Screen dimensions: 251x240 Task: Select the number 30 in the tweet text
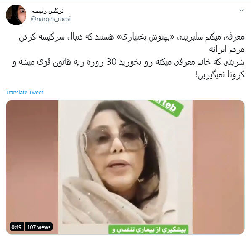click(111, 62)
